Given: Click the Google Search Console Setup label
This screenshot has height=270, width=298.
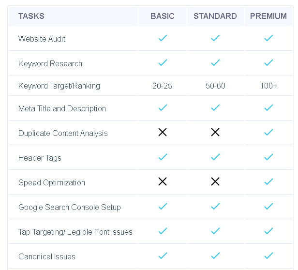Looking at the screenshot, I should click(x=70, y=207).
